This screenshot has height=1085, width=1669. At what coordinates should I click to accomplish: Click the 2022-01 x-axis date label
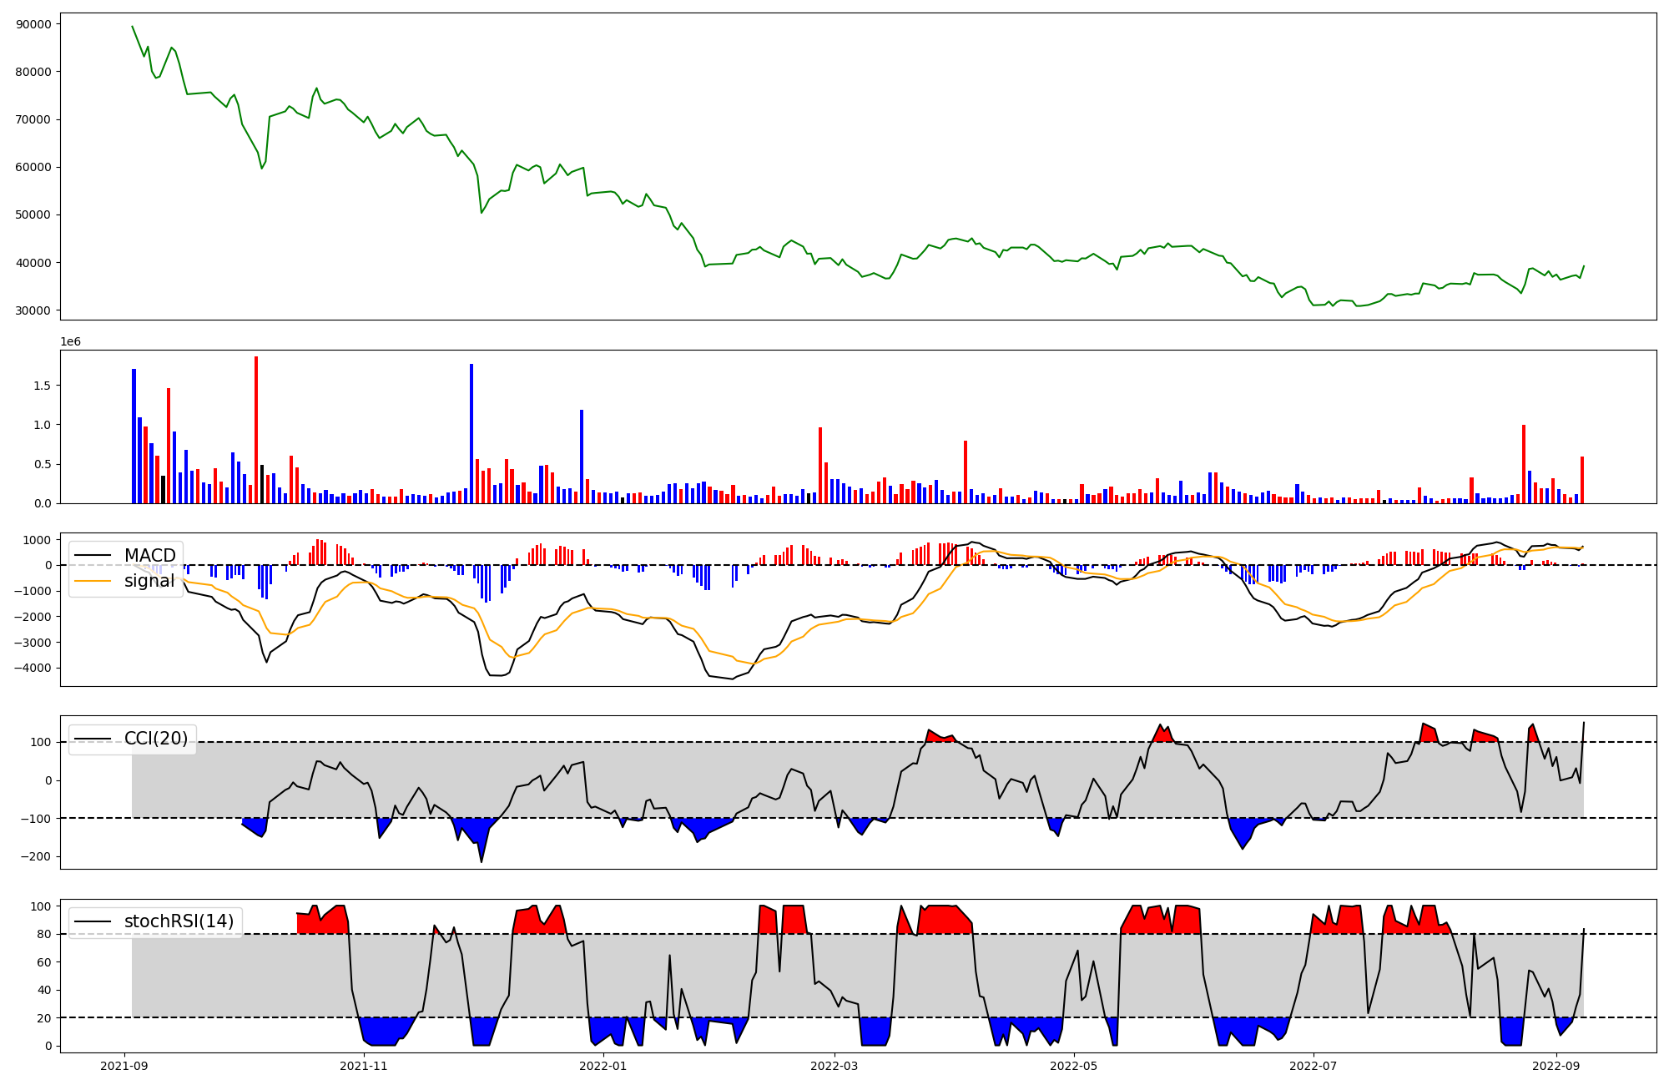pyautogui.click(x=603, y=1066)
